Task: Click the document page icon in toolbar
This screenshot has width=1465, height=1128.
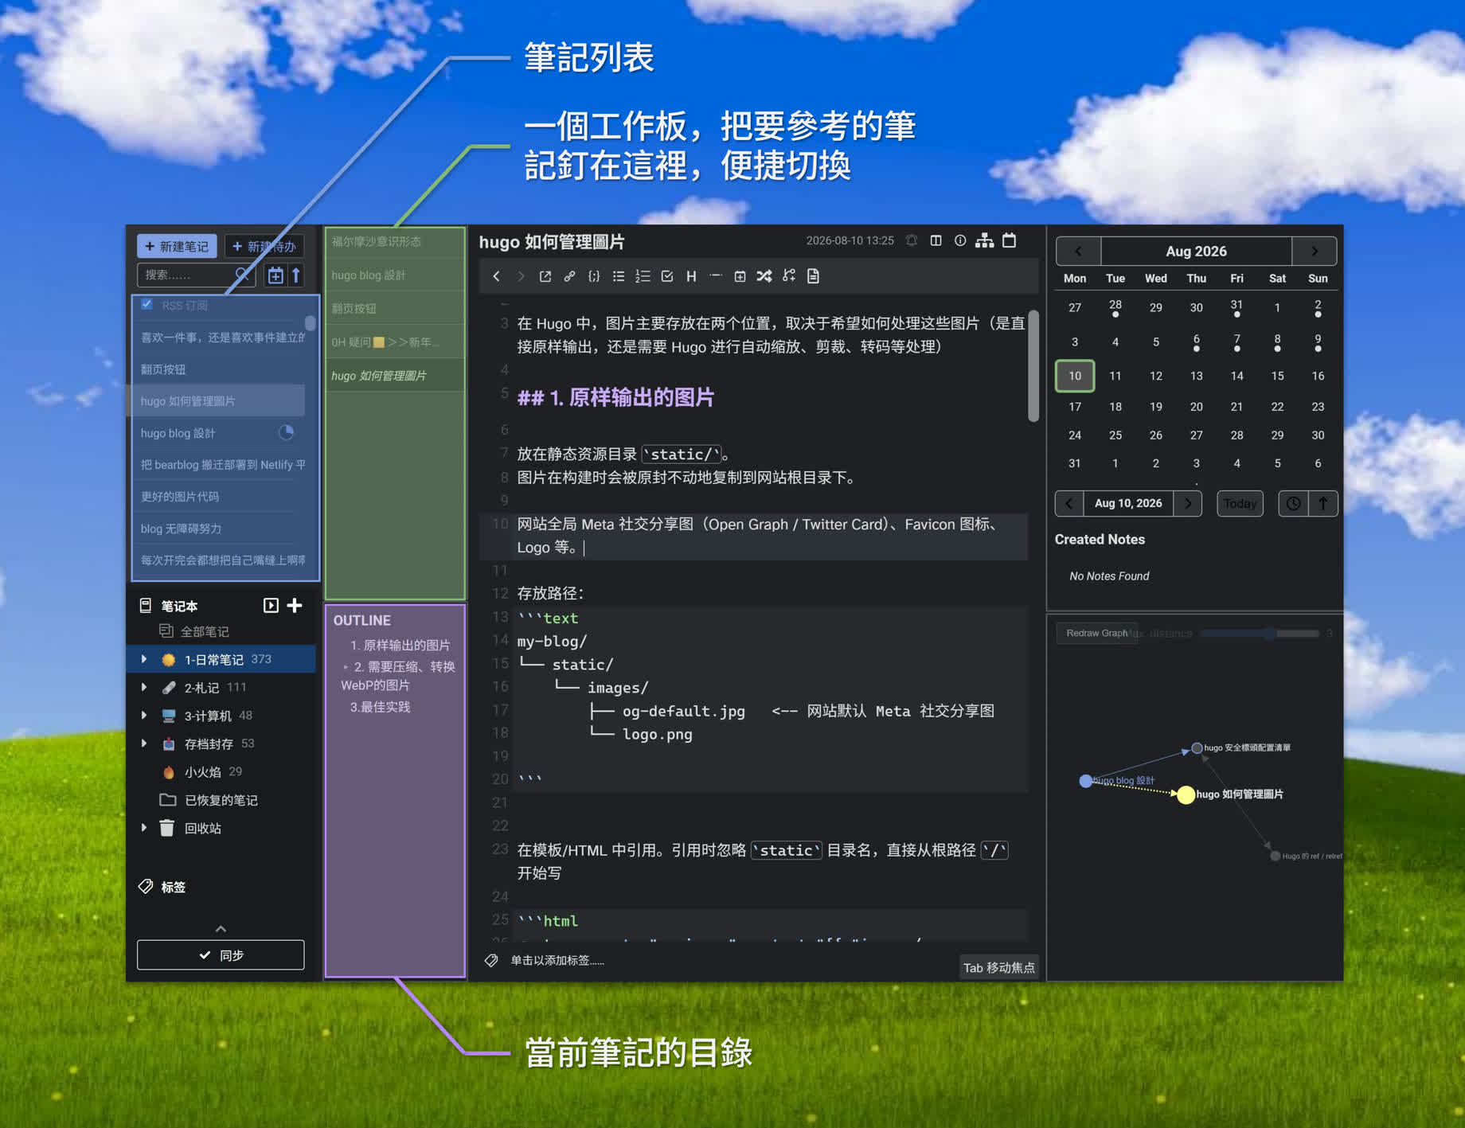Action: (x=813, y=276)
